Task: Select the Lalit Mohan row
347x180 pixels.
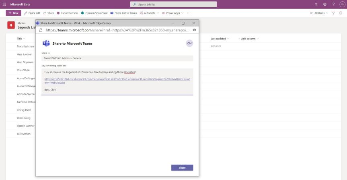Action: pyautogui.click(x=24, y=134)
